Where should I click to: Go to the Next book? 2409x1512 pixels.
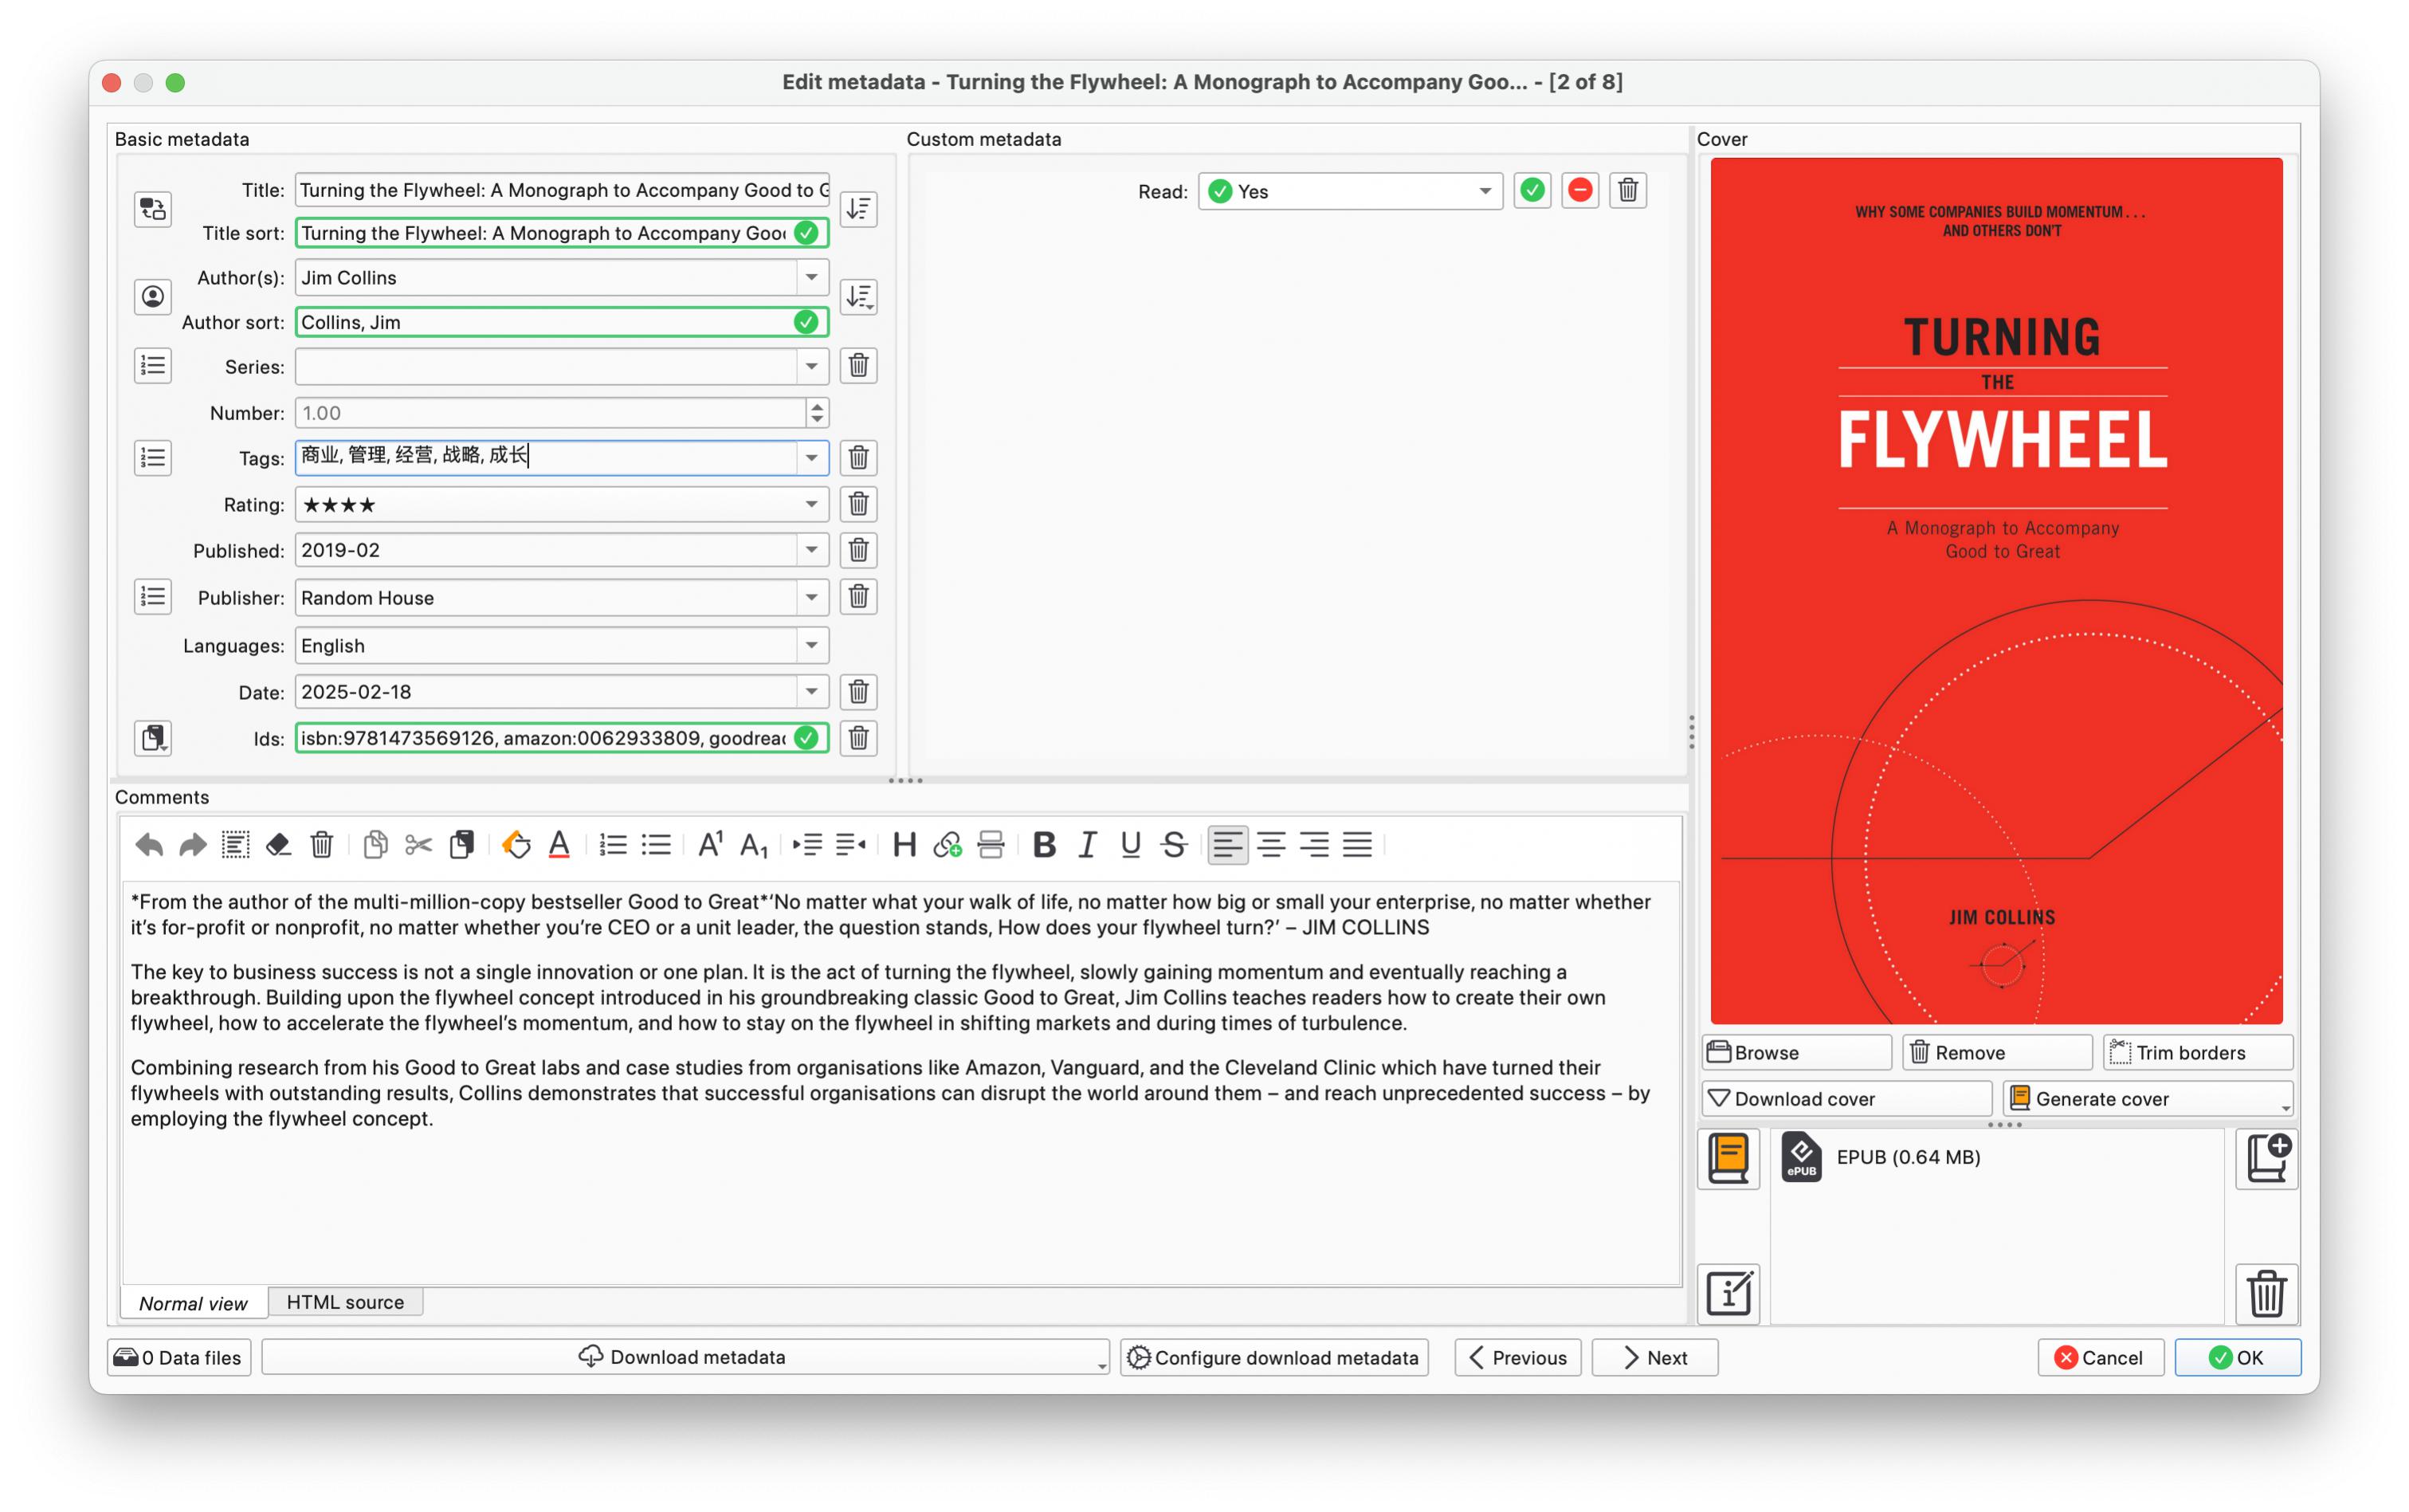pyautogui.click(x=1654, y=1357)
